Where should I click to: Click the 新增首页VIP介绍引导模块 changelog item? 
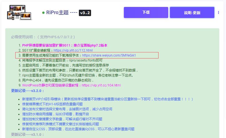pyautogui.click(x=107, y=99)
